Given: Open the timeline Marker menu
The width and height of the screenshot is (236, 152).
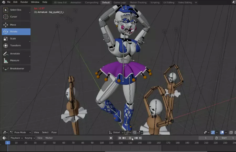Looking at the screenshot, I should 49,138.
